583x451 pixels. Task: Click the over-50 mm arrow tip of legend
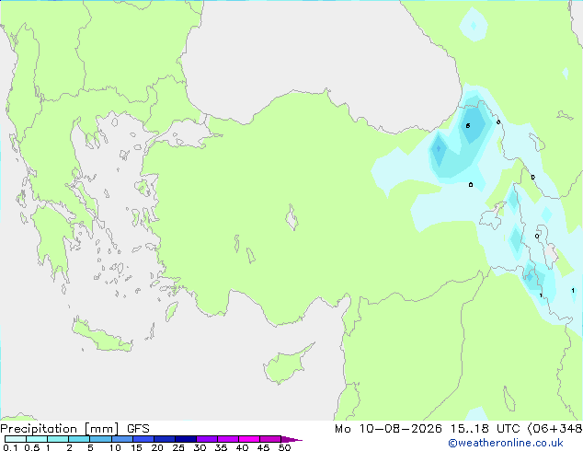click(x=291, y=439)
